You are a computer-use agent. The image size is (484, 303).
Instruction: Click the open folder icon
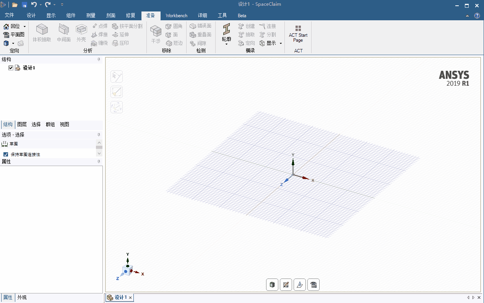coord(15,5)
